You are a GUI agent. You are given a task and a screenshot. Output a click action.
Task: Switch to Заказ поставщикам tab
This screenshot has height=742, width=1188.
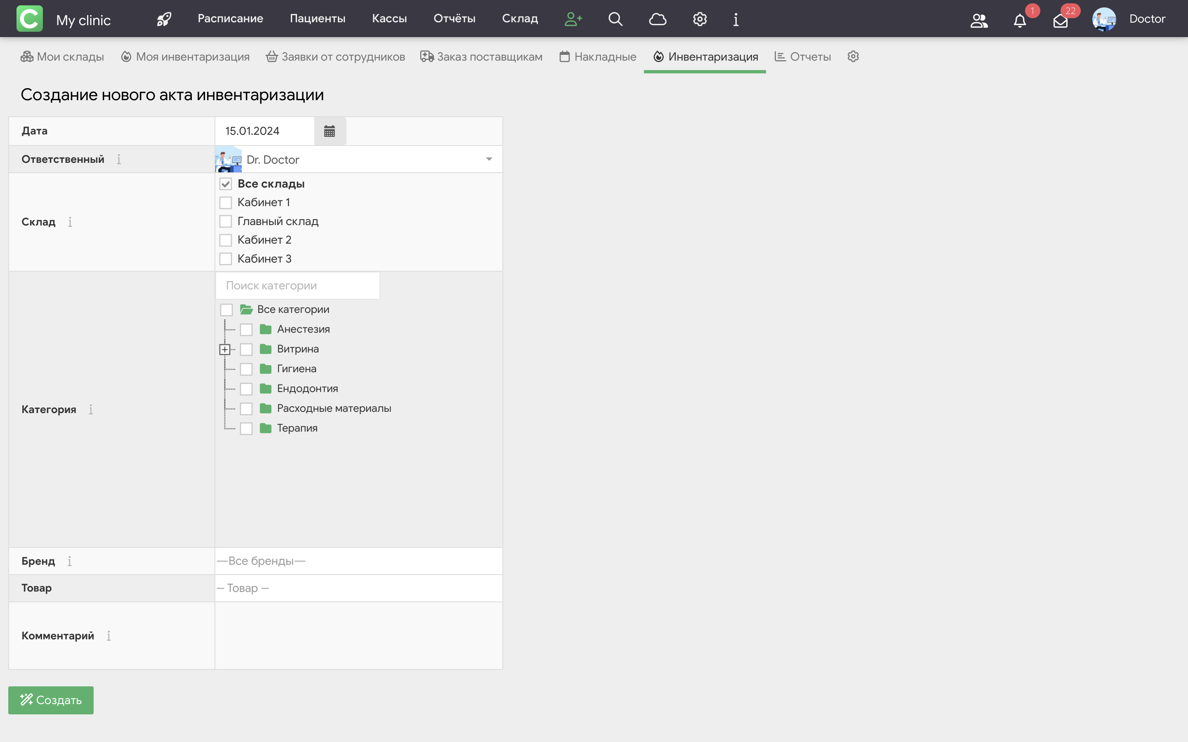click(x=481, y=56)
